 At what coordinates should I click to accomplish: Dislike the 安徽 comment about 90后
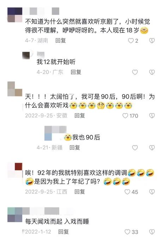[x=152, y=116]
